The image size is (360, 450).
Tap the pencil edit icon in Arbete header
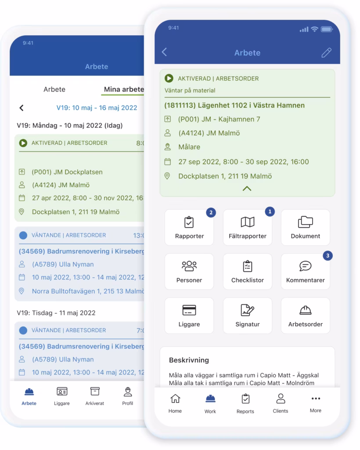tap(326, 53)
